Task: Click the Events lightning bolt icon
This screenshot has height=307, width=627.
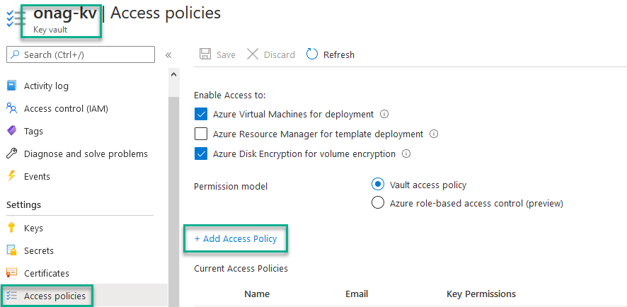Action: 11,176
